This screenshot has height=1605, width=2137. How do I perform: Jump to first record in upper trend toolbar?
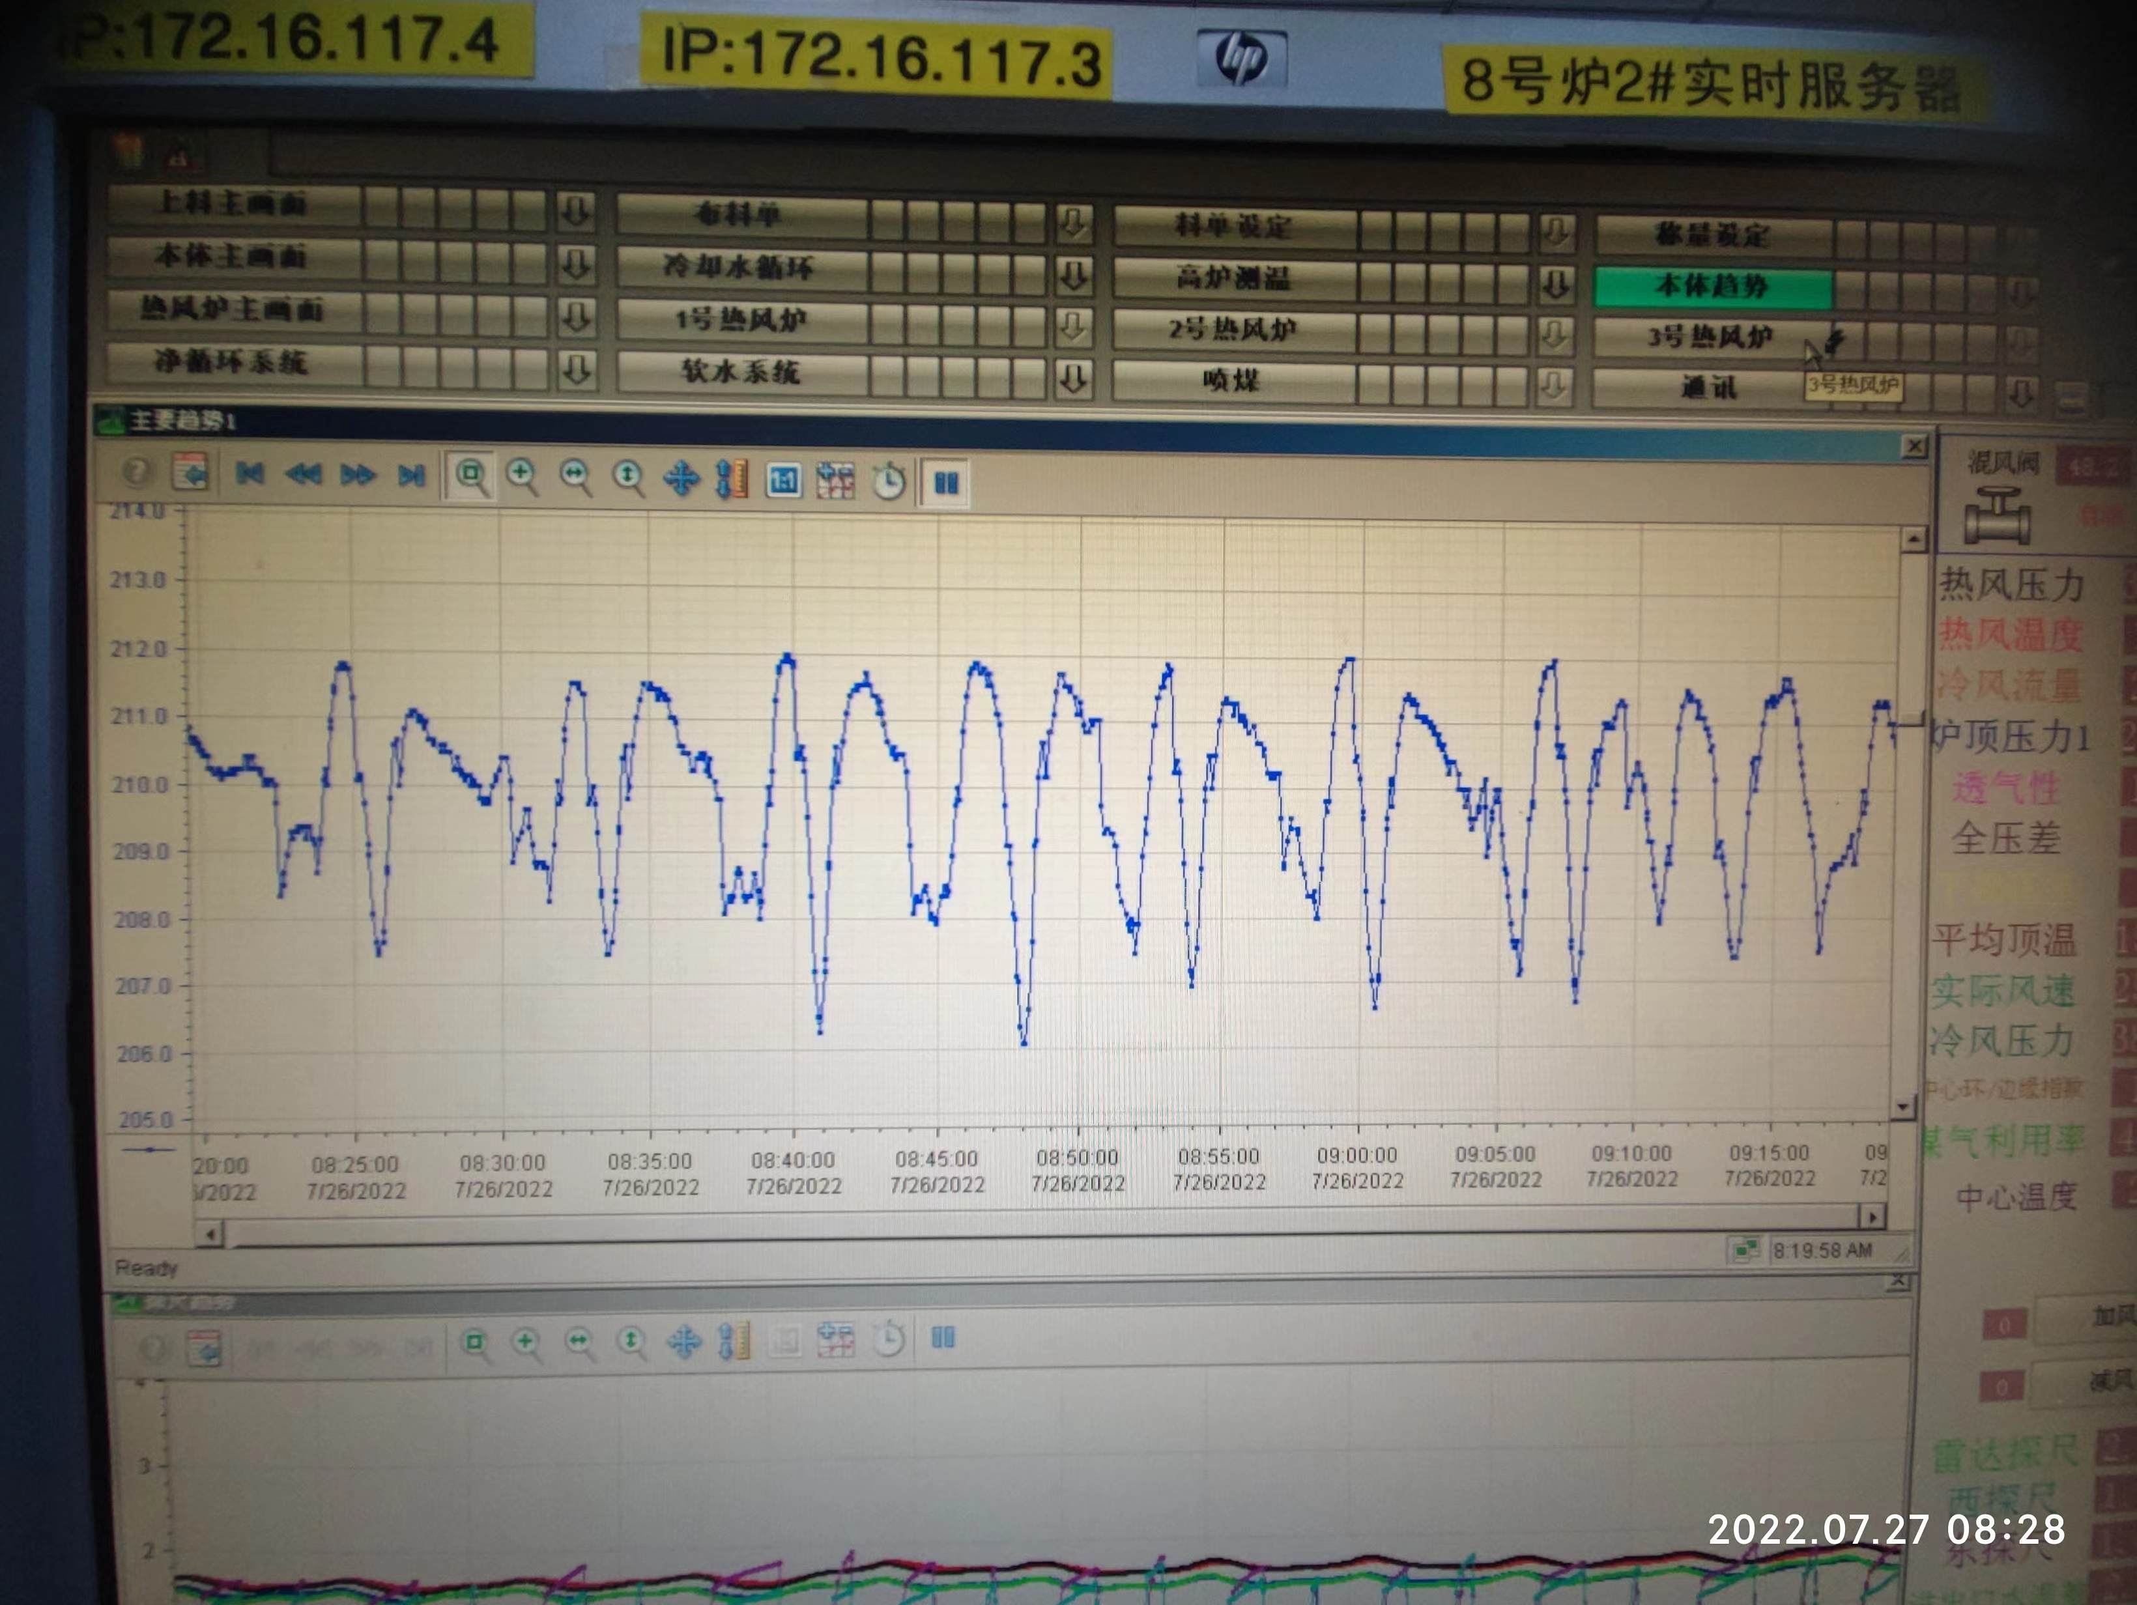pyautogui.click(x=250, y=473)
